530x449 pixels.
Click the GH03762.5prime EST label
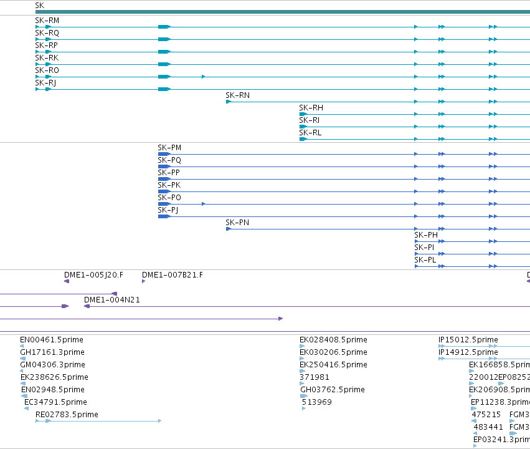[333, 390]
